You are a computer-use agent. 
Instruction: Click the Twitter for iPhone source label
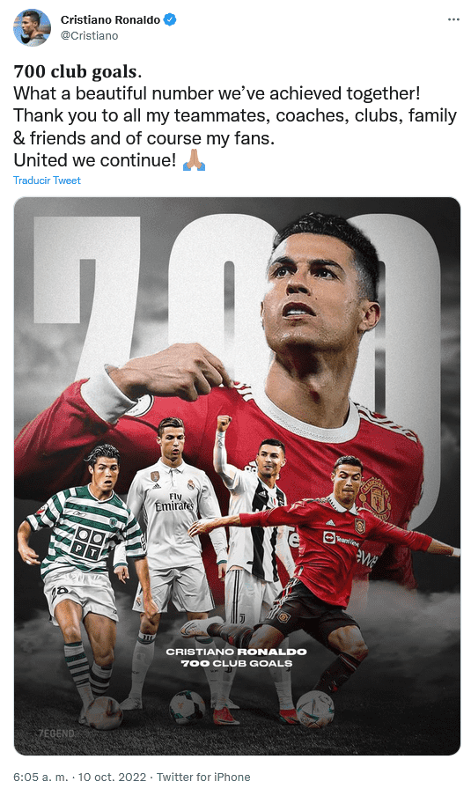[x=203, y=778]
